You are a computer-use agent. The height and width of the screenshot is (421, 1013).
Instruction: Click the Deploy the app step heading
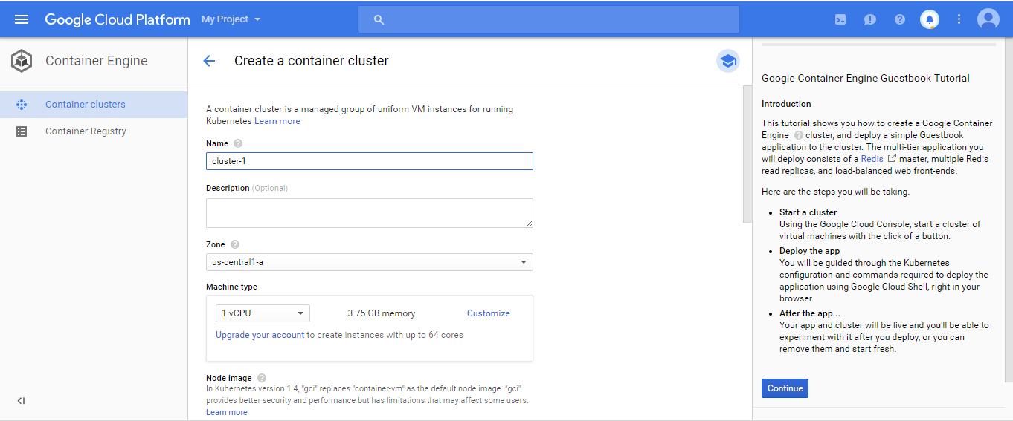(810, 251)
